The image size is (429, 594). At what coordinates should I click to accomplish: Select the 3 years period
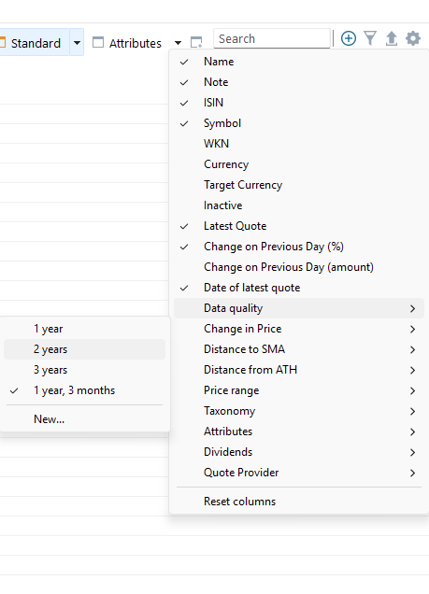point(84,370)
